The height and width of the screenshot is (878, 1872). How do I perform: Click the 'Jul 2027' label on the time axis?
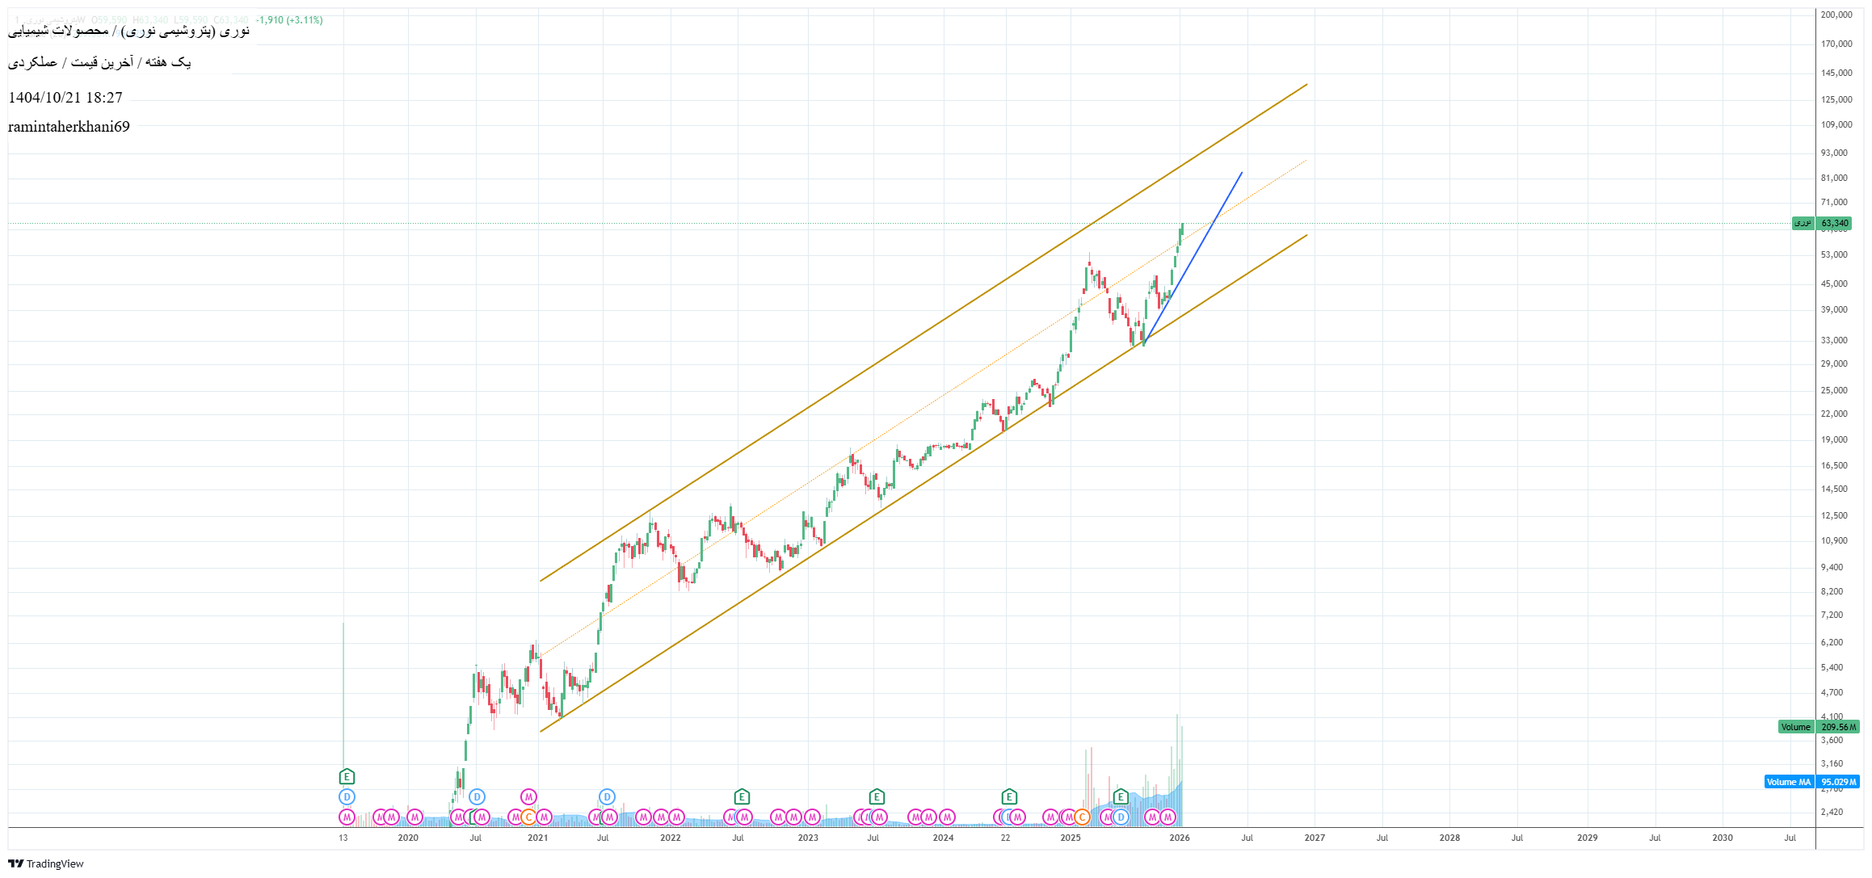point(1383,838)
